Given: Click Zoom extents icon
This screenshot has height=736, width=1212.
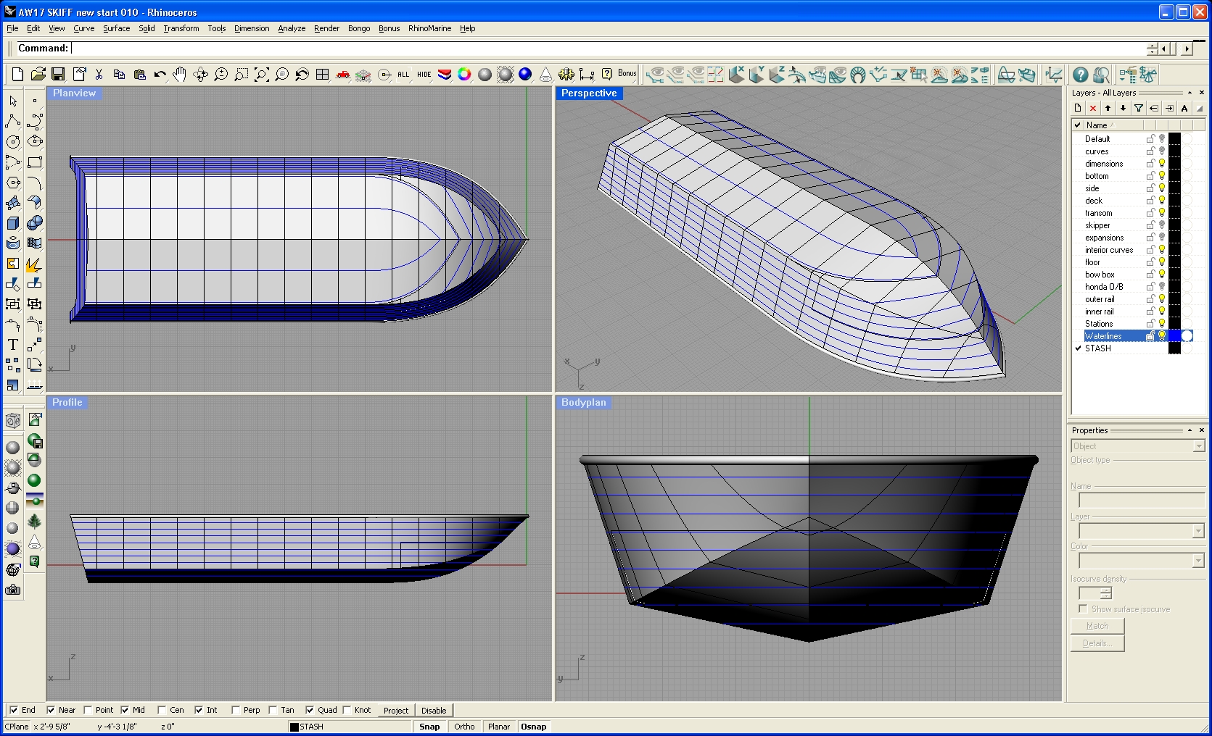Looking at the screenshot, I should pos(261,75).
